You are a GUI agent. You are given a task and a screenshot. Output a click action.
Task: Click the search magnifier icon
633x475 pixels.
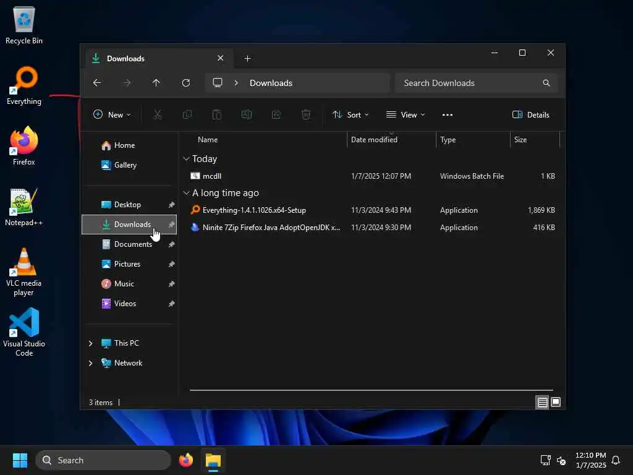[546, 83]
